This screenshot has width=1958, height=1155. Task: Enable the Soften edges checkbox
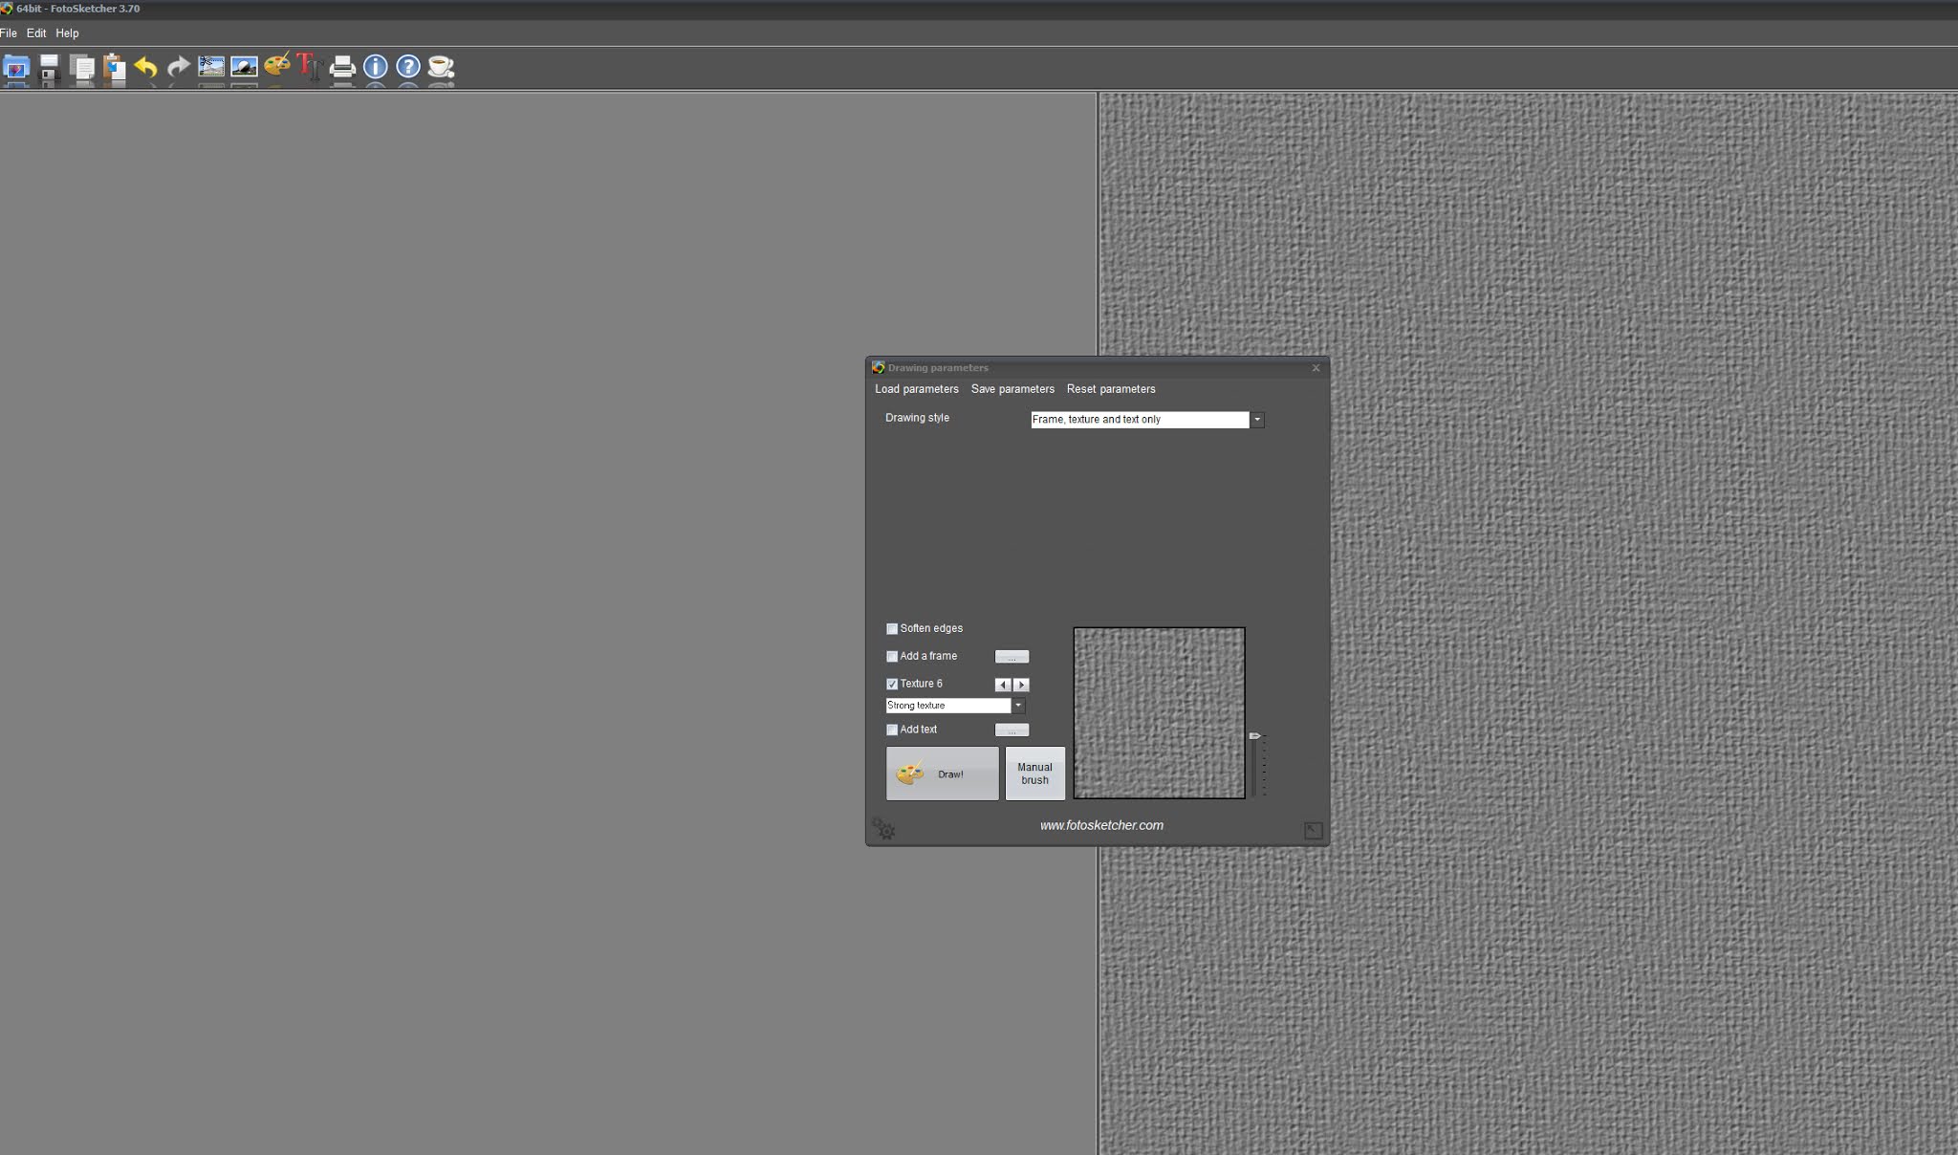point(892,629)
